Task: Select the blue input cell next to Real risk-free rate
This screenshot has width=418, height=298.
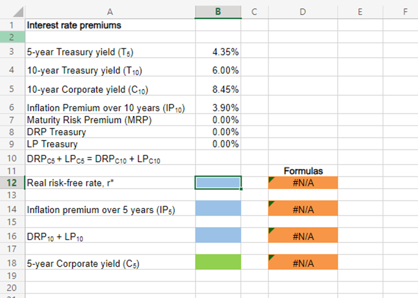Action: [217, 183]
